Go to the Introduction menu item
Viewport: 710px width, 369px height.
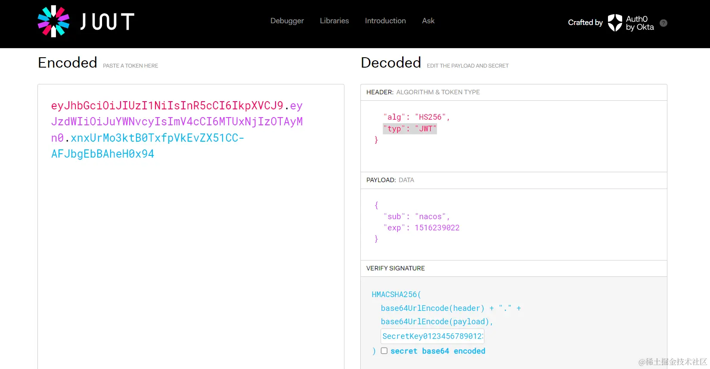pos(385,21)
